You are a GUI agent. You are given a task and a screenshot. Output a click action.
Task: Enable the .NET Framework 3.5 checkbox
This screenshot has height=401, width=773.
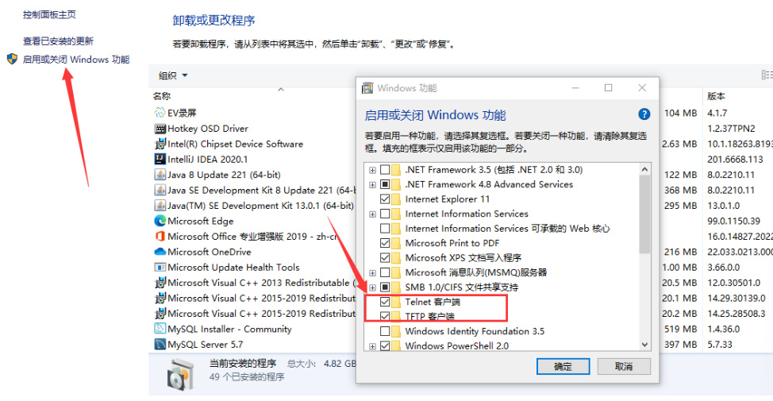[x=385, y=170]
